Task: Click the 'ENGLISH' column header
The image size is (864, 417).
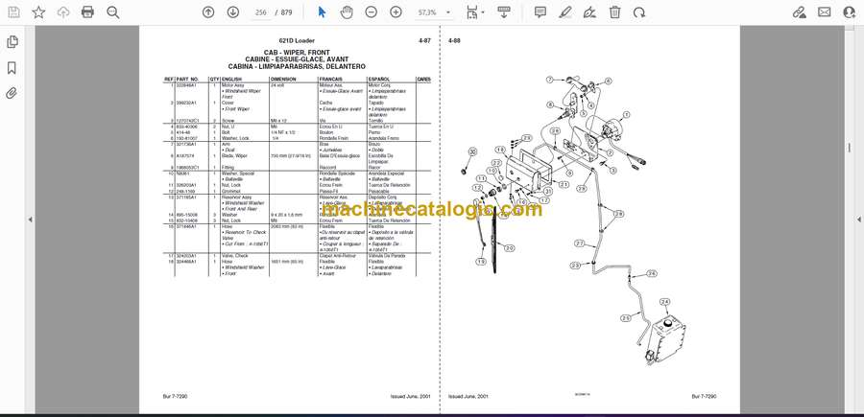Action: click(232, 80)
